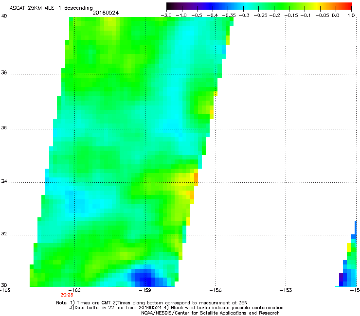Select the -0.5 color scale label
Screen dimensions: 360x316
(x=197, y=16)
